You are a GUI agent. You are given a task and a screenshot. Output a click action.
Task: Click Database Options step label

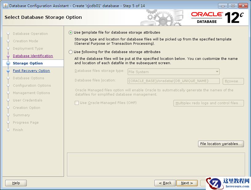(29, 78)
